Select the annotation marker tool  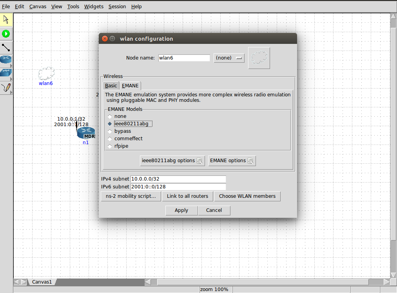point(6,88)
